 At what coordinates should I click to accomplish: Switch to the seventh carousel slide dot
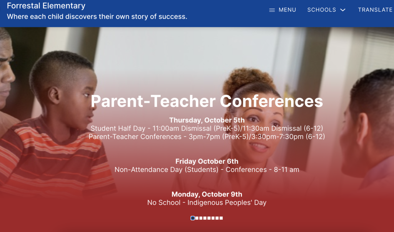click(x=217, y=218)
